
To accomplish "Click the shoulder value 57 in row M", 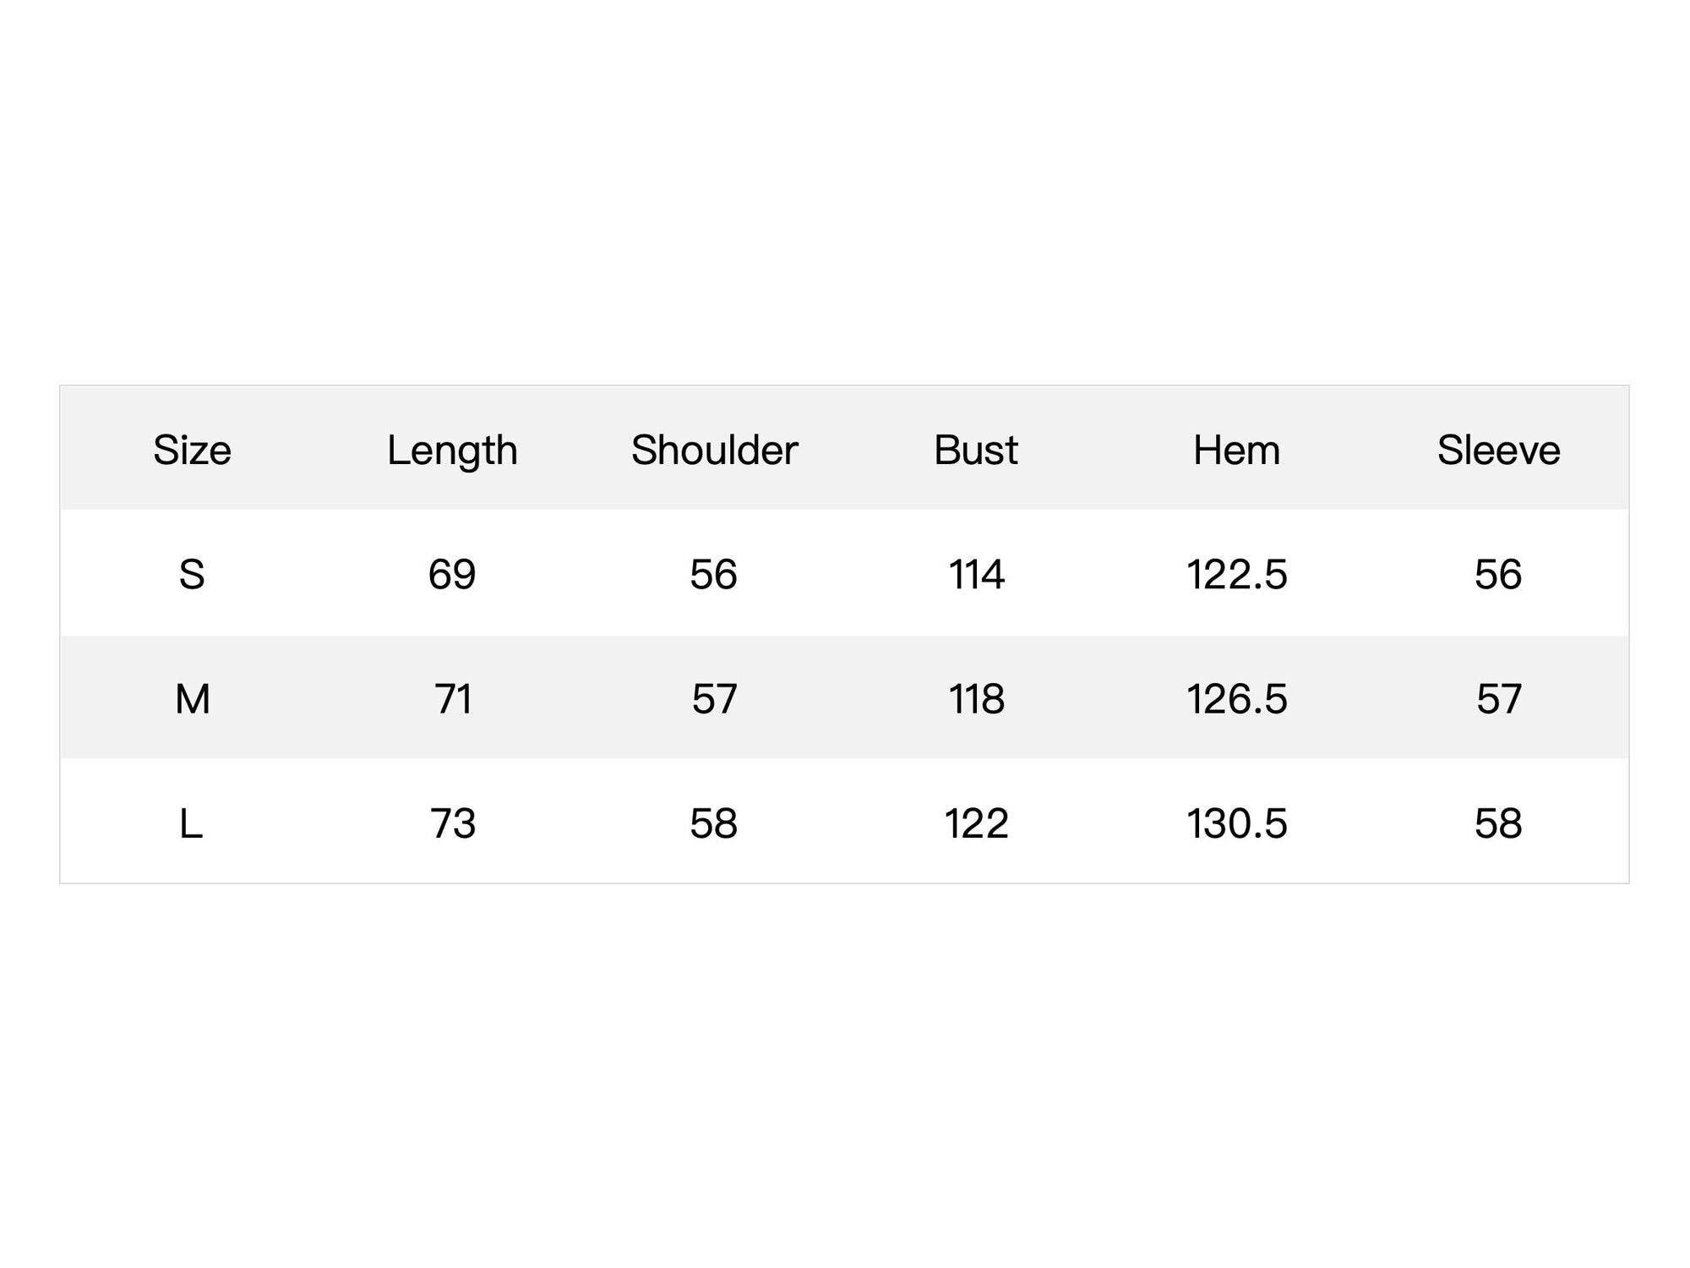I will [x=714, y=699].
